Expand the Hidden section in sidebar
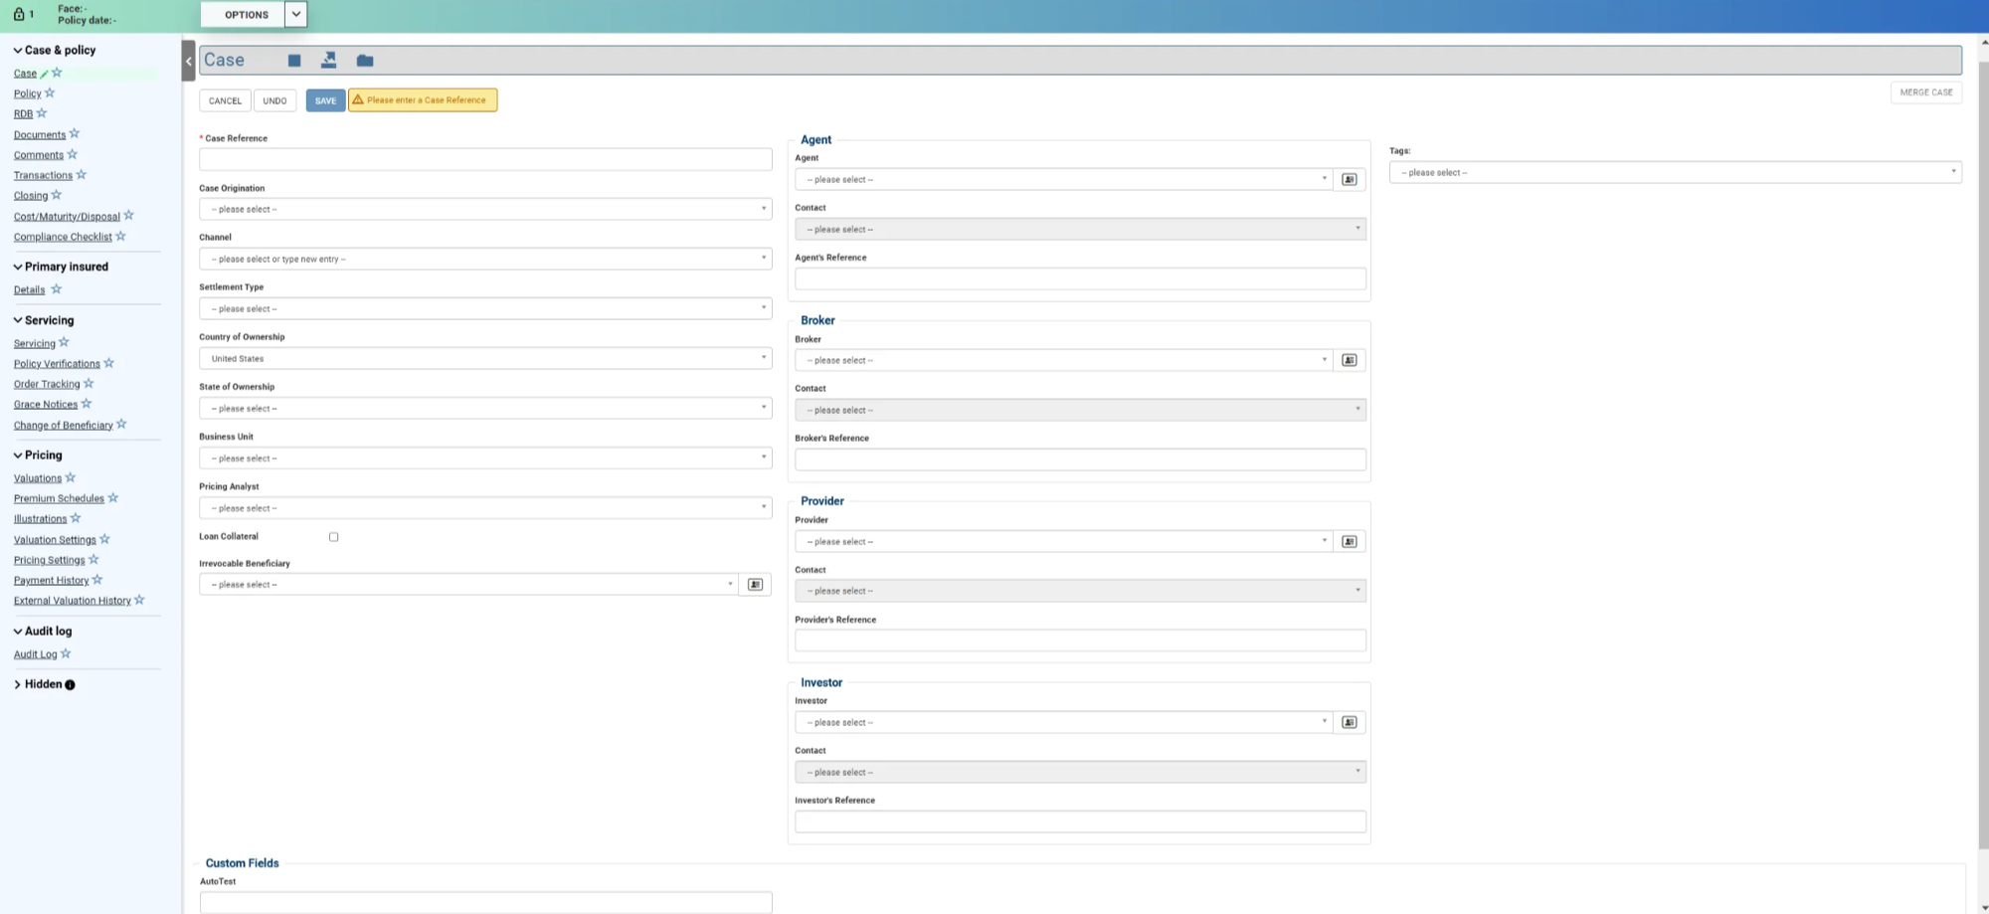This screenshot has height=914, width=1989. (x=18, y=684)
